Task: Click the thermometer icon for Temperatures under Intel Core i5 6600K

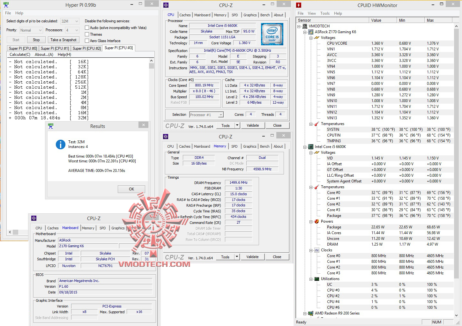Action: tap(317, 187)
